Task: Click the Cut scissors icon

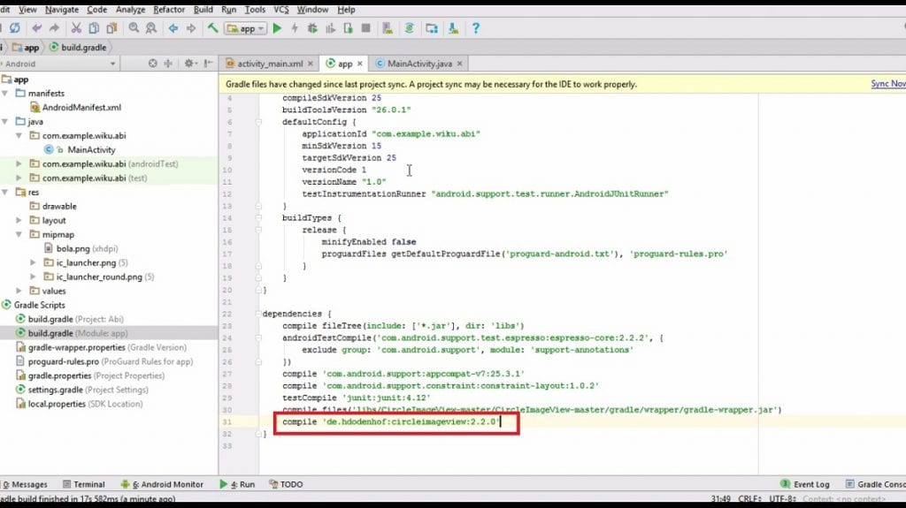Action: pos(76,28)
